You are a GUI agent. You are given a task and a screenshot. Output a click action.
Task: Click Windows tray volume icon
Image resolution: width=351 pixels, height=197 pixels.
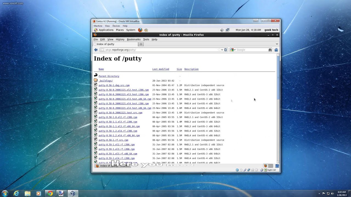333,193
